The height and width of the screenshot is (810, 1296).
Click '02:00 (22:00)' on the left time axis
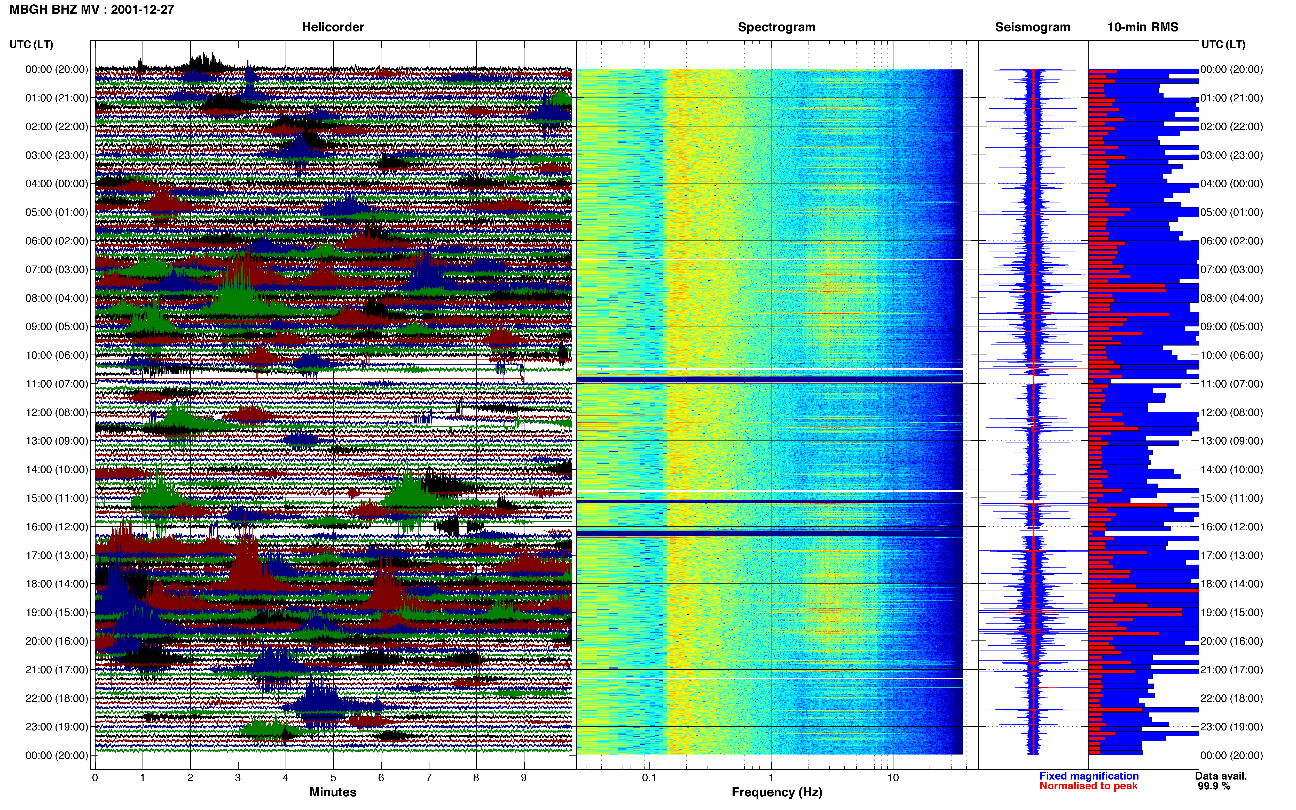click(56, 126)
